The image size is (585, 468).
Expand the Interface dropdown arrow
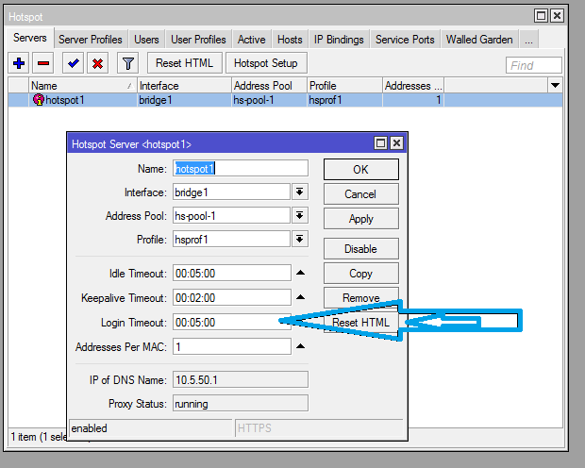coord(300,192)
